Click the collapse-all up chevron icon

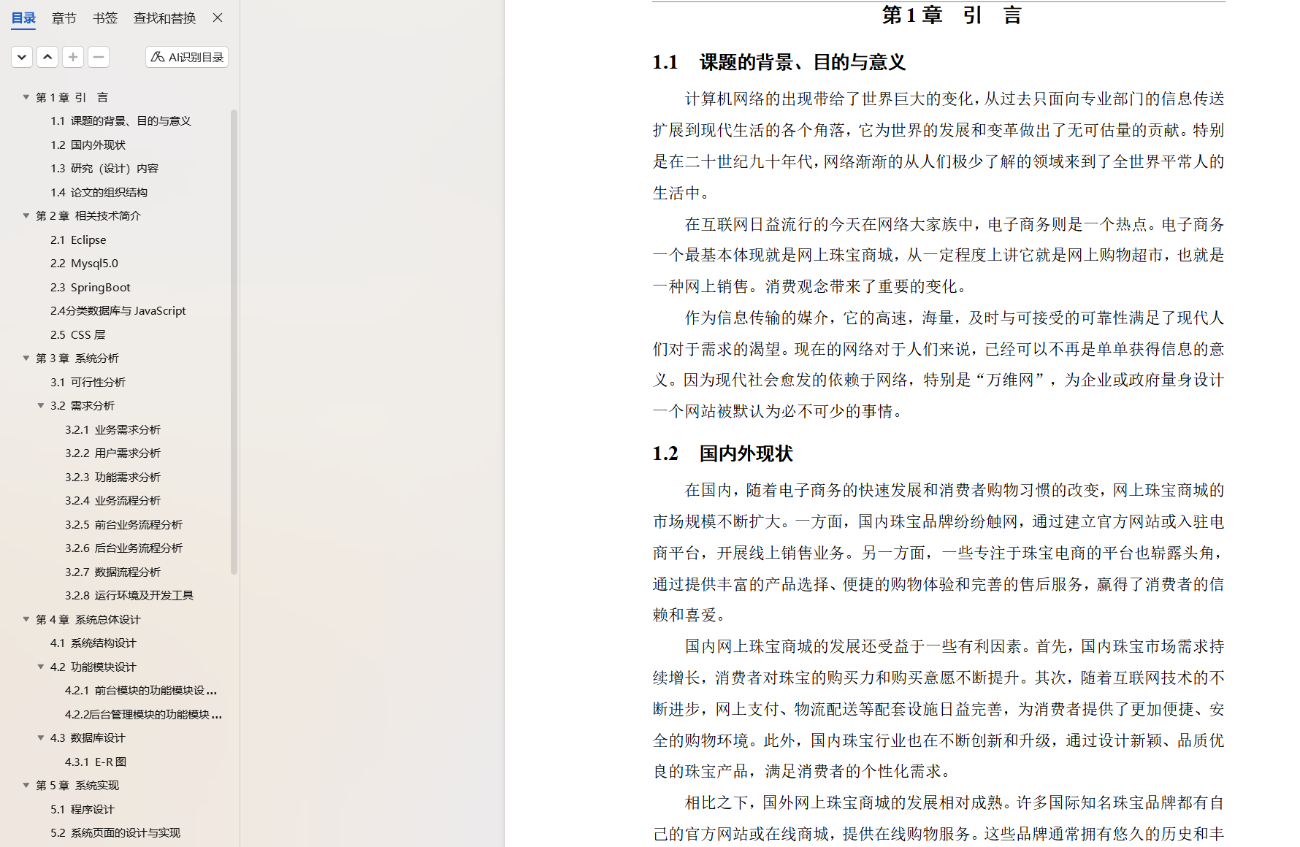[x=47, y=57]
